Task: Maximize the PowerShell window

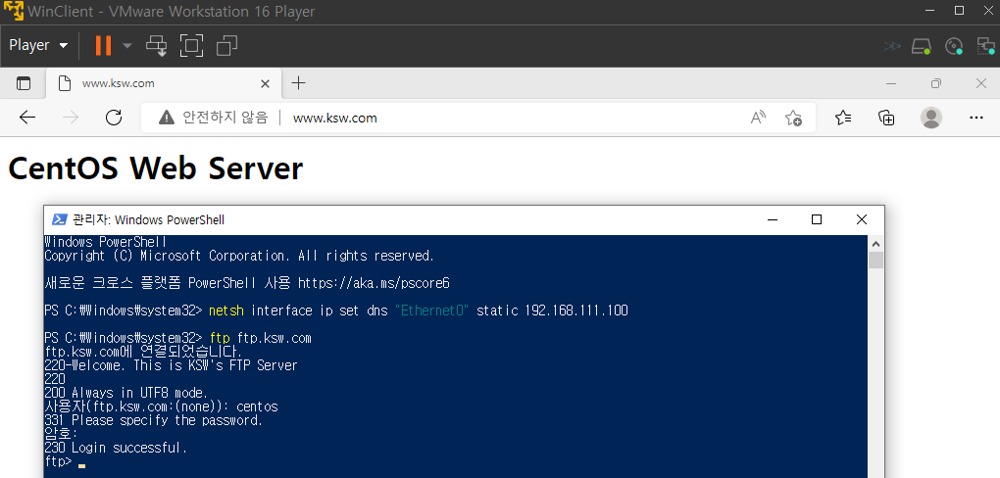Action: 817,219
